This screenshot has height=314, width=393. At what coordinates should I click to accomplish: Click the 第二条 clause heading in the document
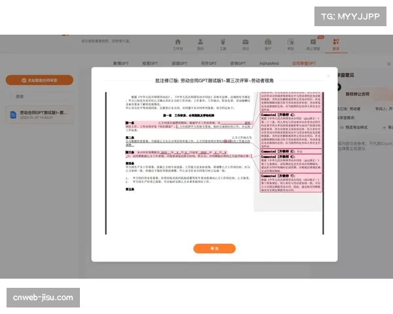pyautogui.click(x=130, y=137)
